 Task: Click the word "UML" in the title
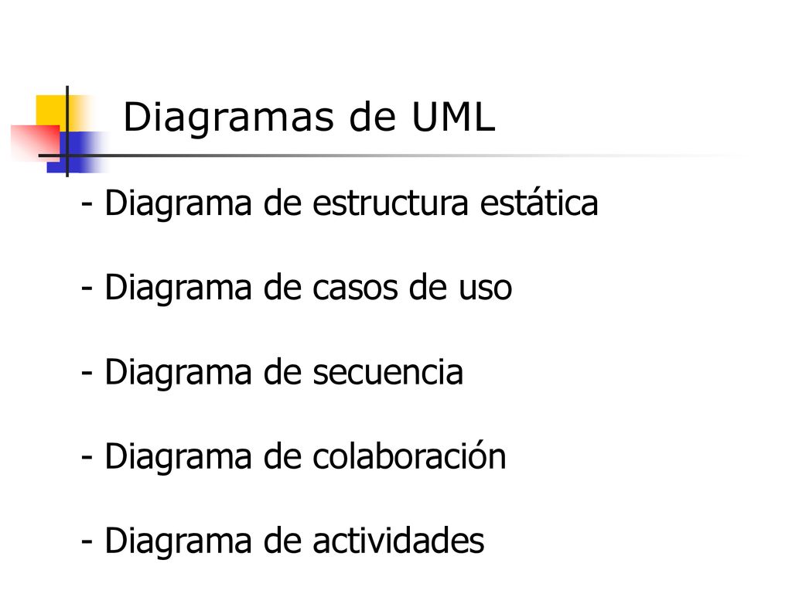point(453,118)
